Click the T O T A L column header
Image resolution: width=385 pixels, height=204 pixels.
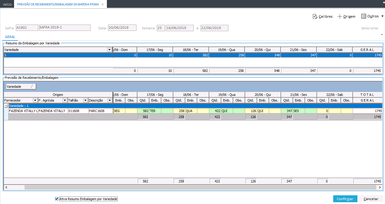367,95
